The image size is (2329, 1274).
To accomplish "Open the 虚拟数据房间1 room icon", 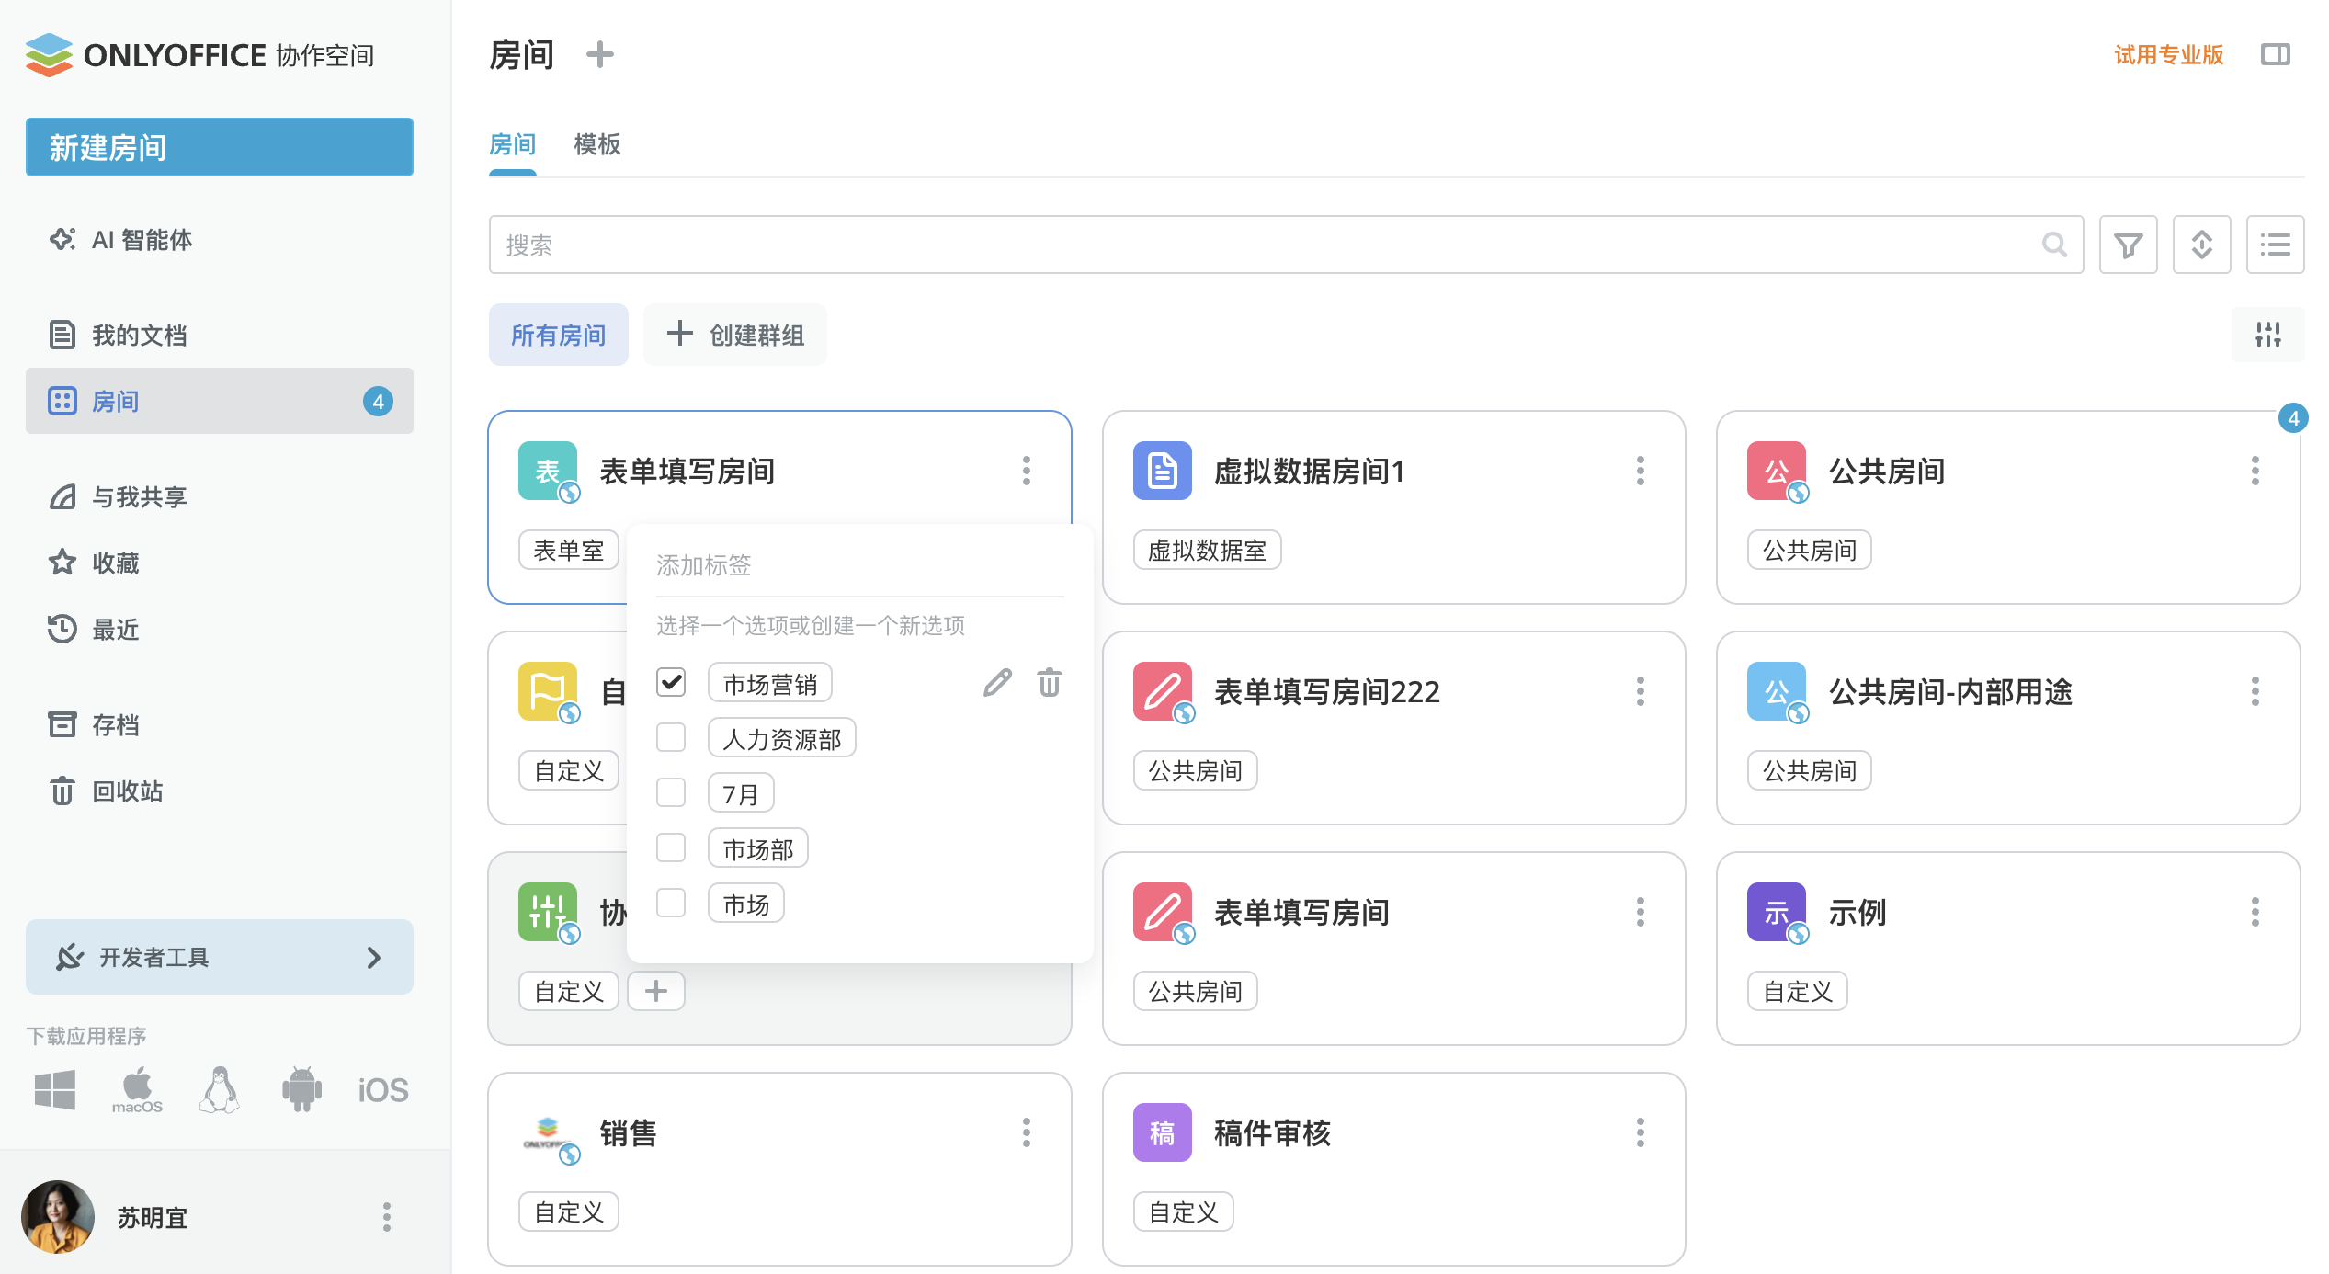I will (x=1163, y=471).
